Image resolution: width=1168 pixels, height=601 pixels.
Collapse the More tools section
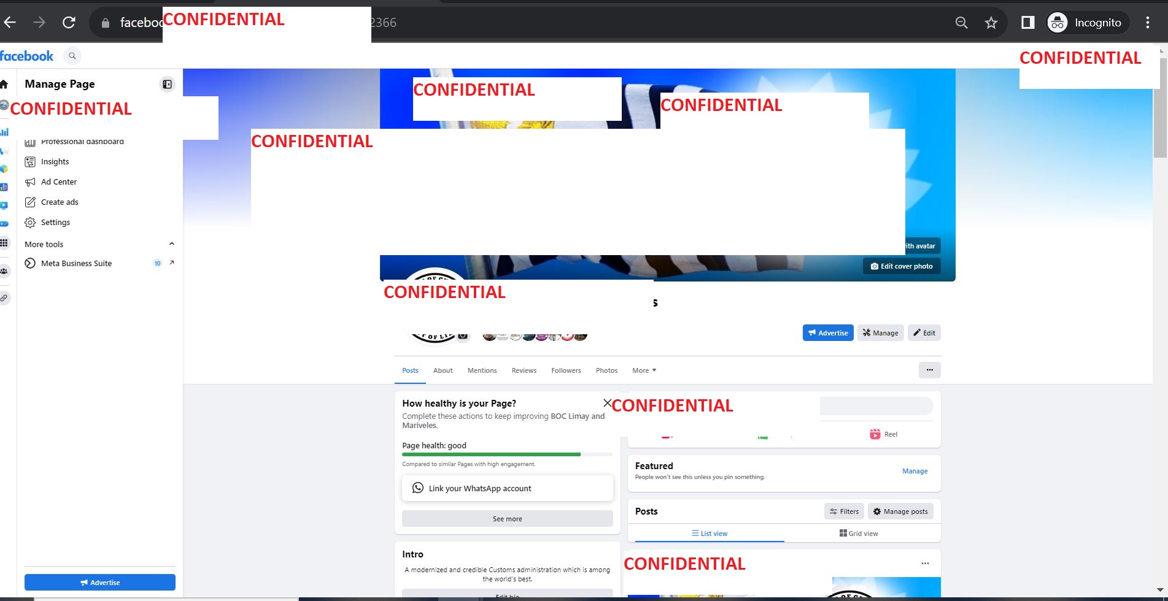point(172,244)
